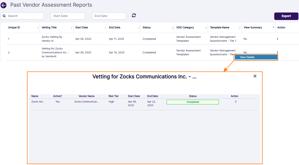Click the back arrow navigation icon
Image resolution: width=299 pixels, height=165 pixels.
[x=4, y=5]
